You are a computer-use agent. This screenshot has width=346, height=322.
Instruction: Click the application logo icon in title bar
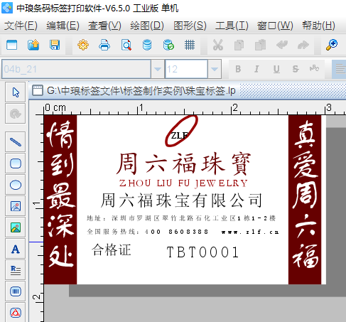click(x=7, y=8)
